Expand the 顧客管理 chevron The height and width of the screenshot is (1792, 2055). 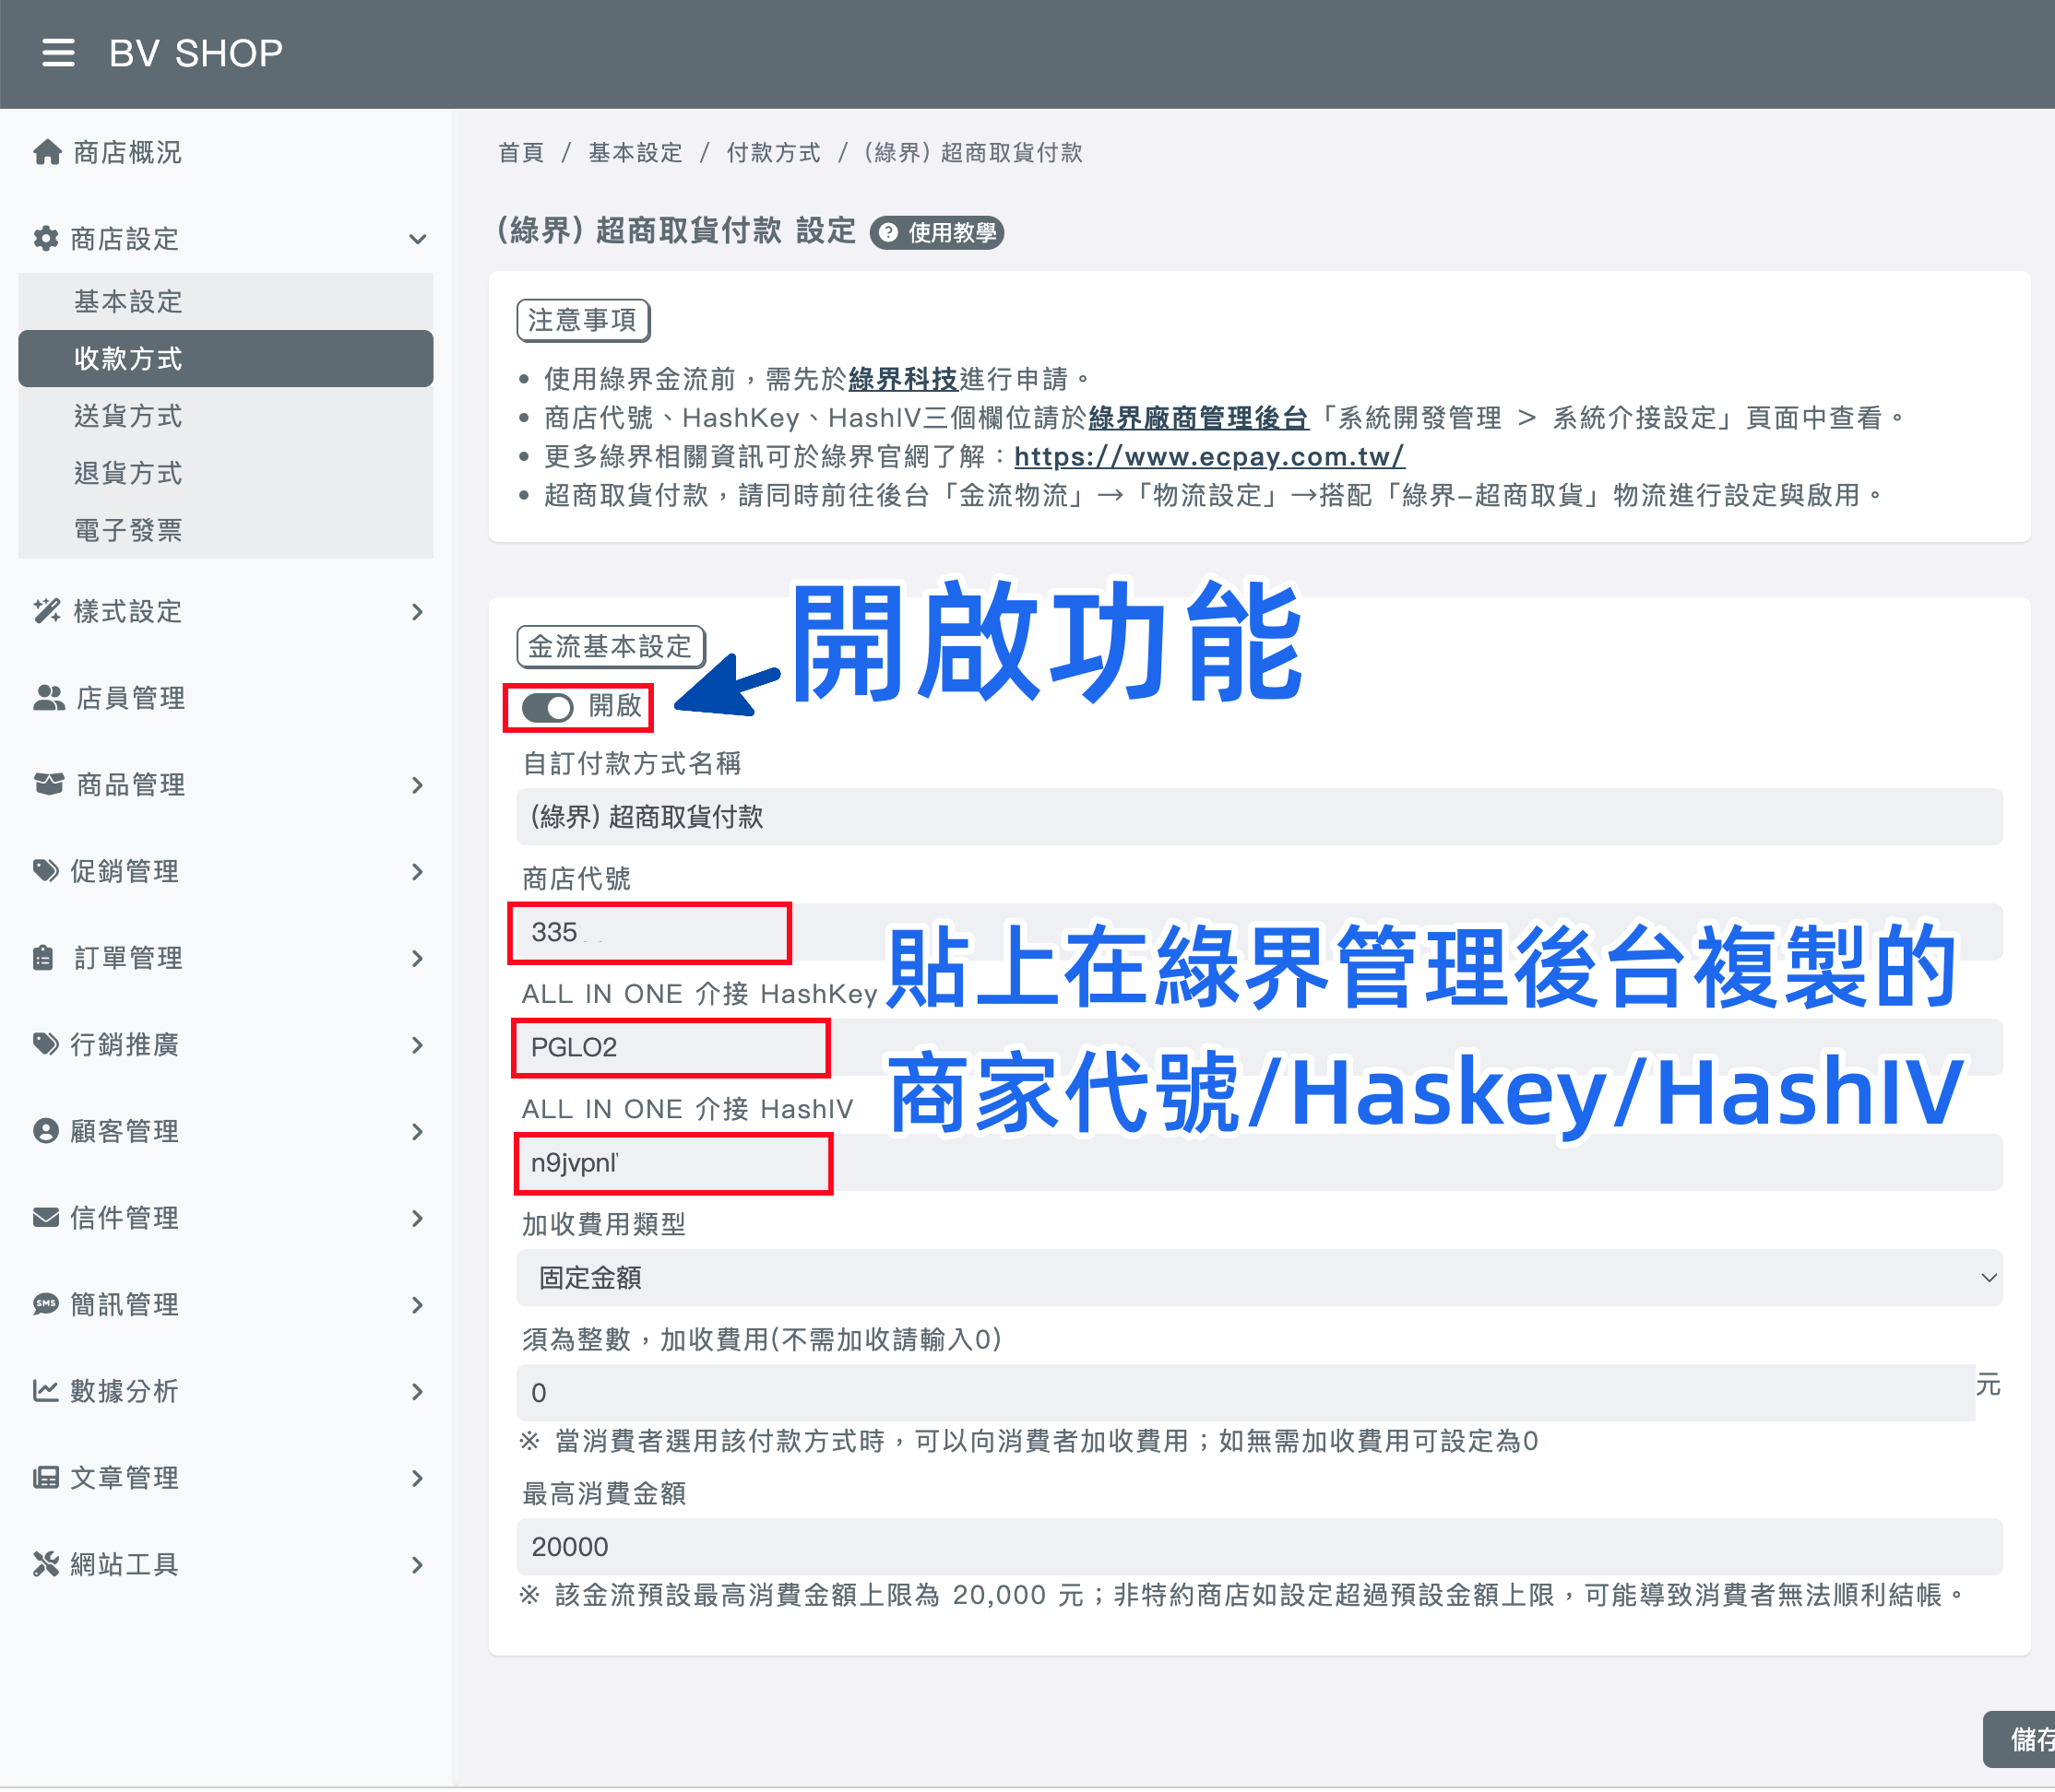(417, 1131)
